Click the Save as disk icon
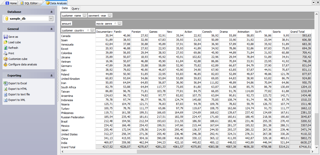The image size is (320, 155). 6,37
